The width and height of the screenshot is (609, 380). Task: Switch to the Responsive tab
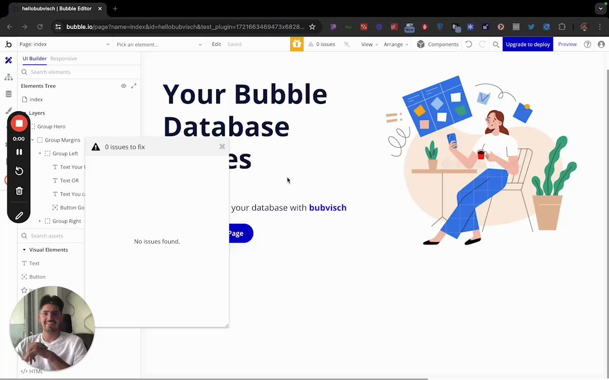click(63, 59)
